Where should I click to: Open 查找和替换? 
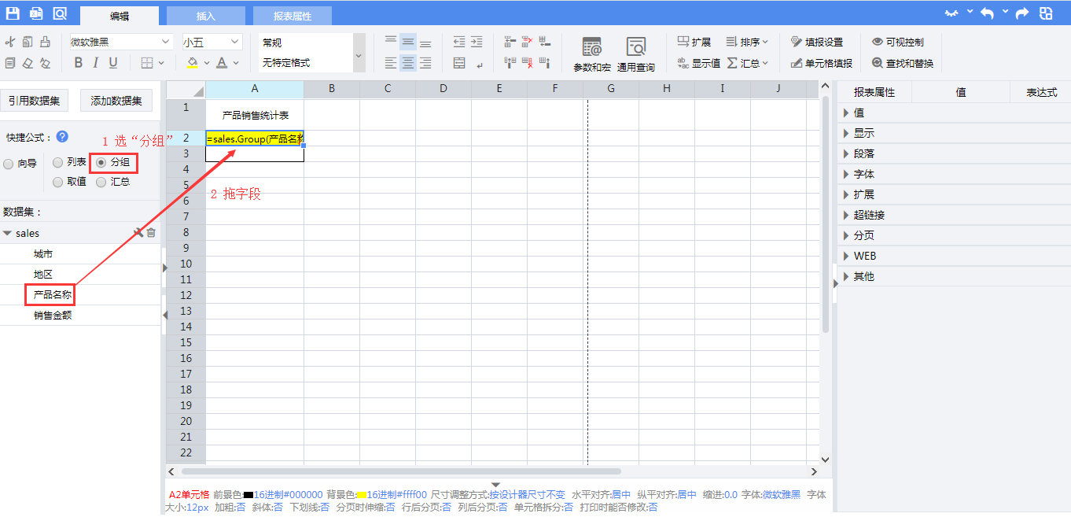click(x=902, y=63)
